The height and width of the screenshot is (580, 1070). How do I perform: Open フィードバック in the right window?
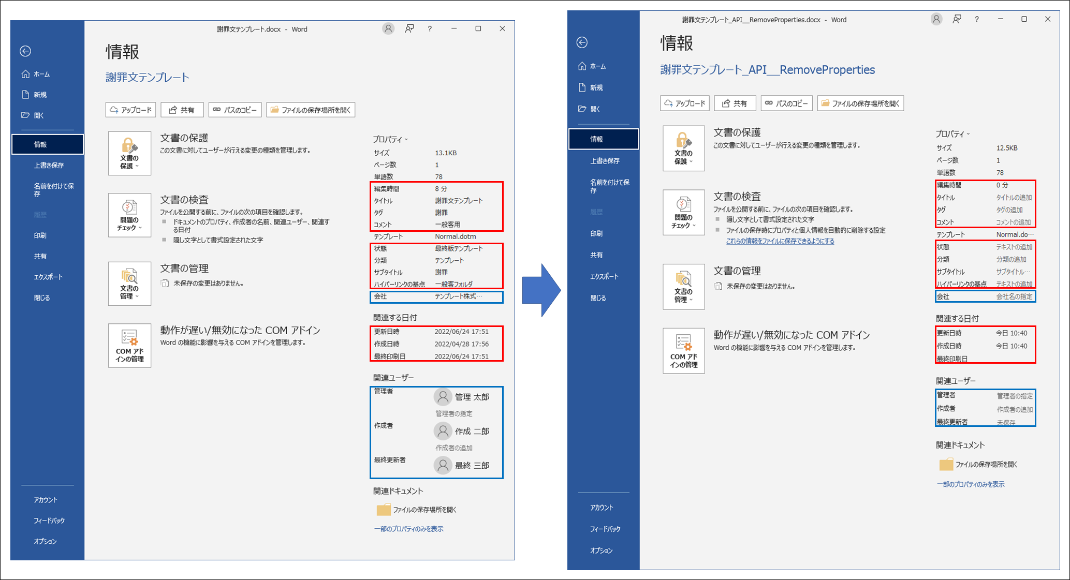(x=605, y=529)
